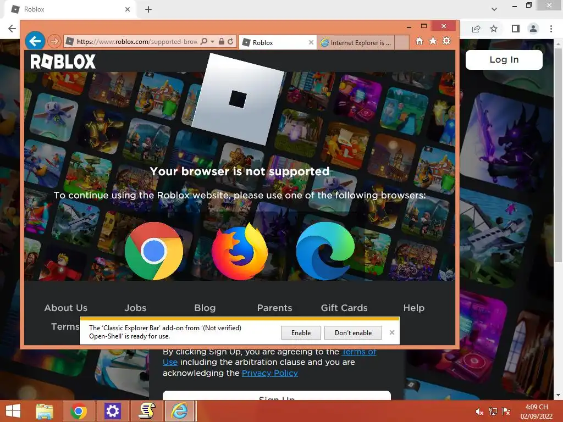Click the Roblox logo in the IE page
The width and height of the screenshot is (563, 422).
pos(63,62)
